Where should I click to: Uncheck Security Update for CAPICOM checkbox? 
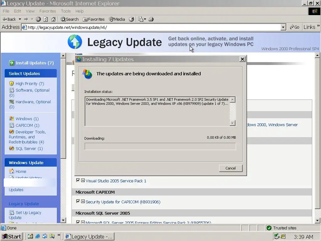(x=78, y=201)
